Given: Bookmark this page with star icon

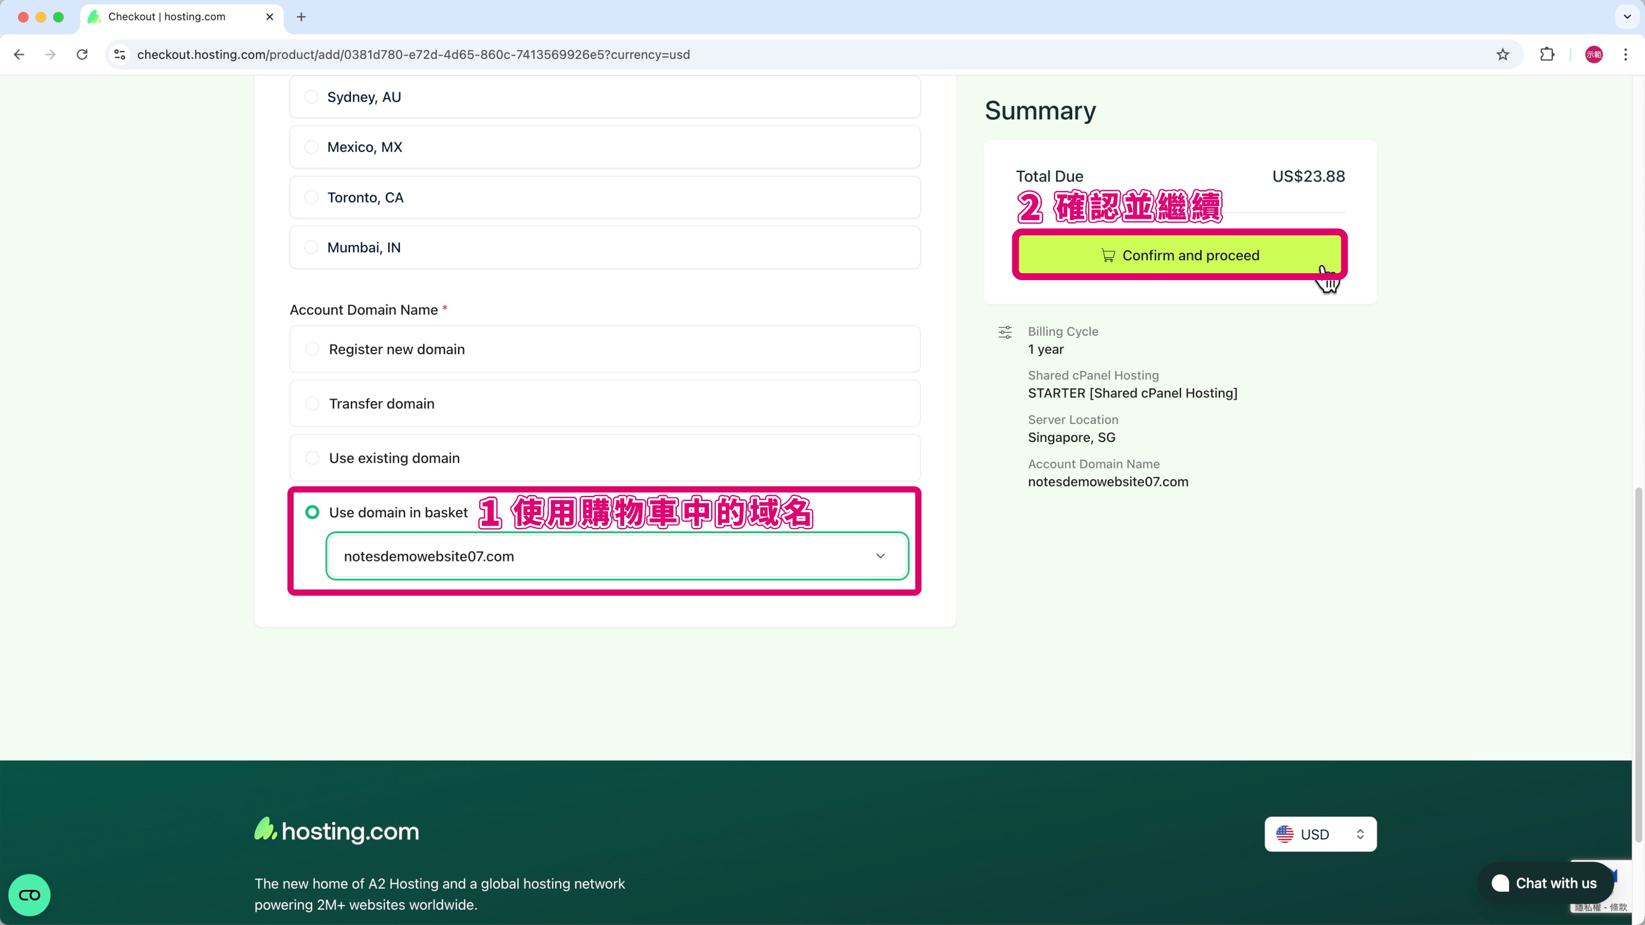Looking at the screenshot, I should coord(1502,54).
